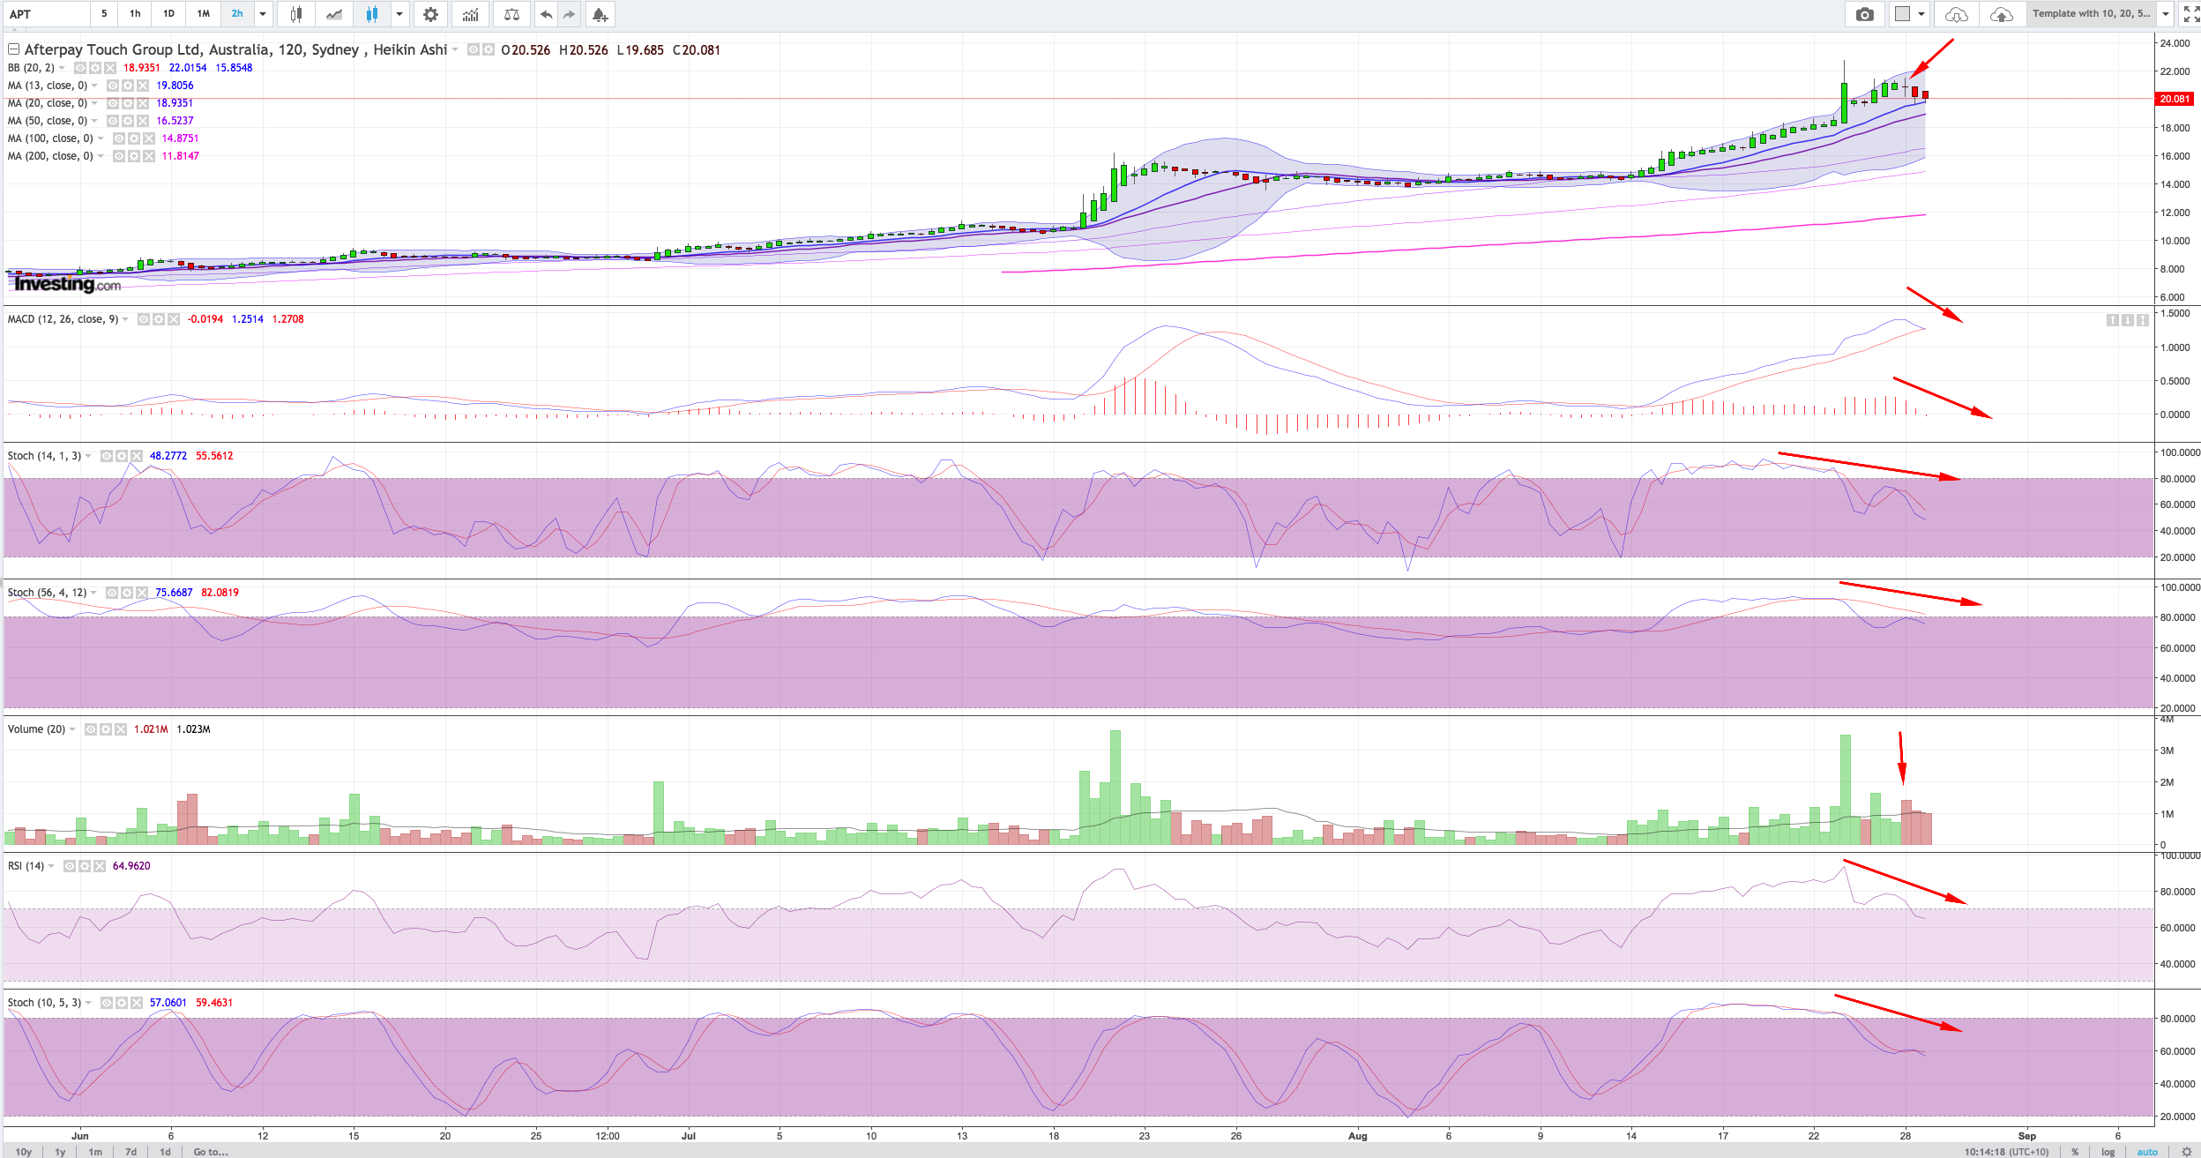Open the template list dropdown arrow

pyautogui.click(x=2166, y=14)
